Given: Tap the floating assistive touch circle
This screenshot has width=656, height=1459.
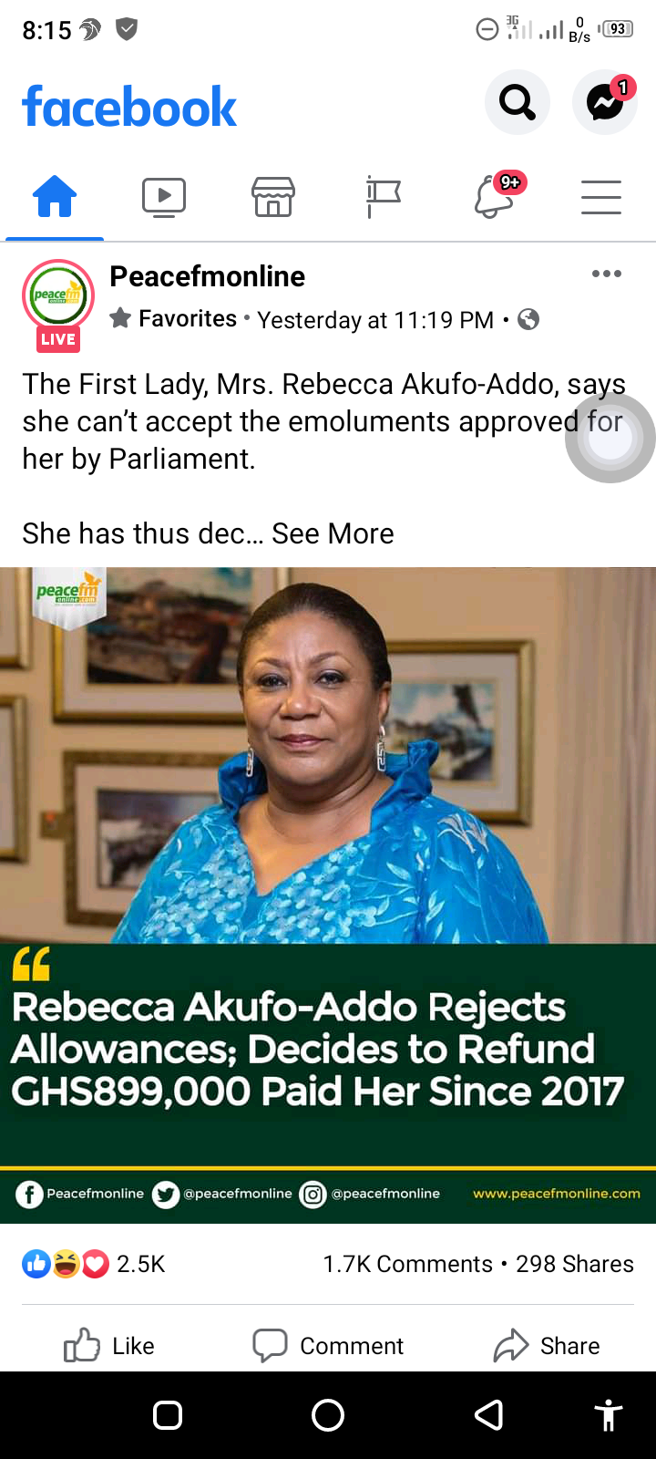Looking at the screenshot, I should (610, 438).
